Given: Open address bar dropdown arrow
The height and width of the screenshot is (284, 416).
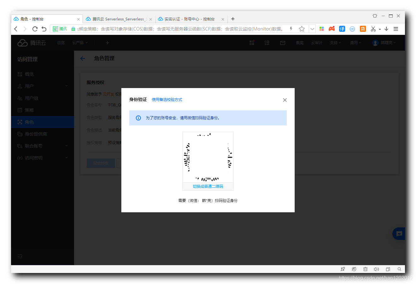Looking at the screenshot, I should 312,29.
